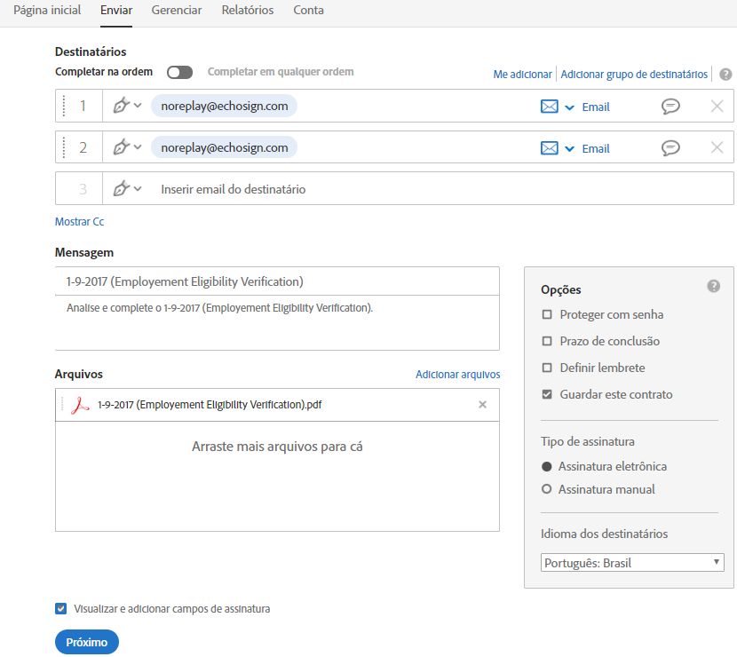Switch to the Gerenciar tab
Viewport: 737px width, 657px height.
pyautogui.click(x=177, y=11)
